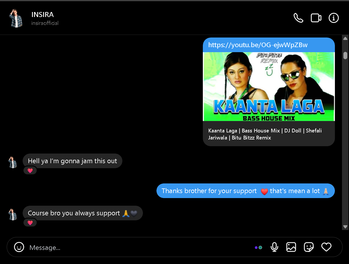Viewport: 349px width, 264px height.
Task: Start a video call with INSIRA
Action: pos(316,18)
